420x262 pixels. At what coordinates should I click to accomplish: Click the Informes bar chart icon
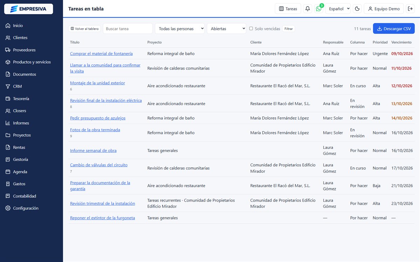click(x=8, y=123)
